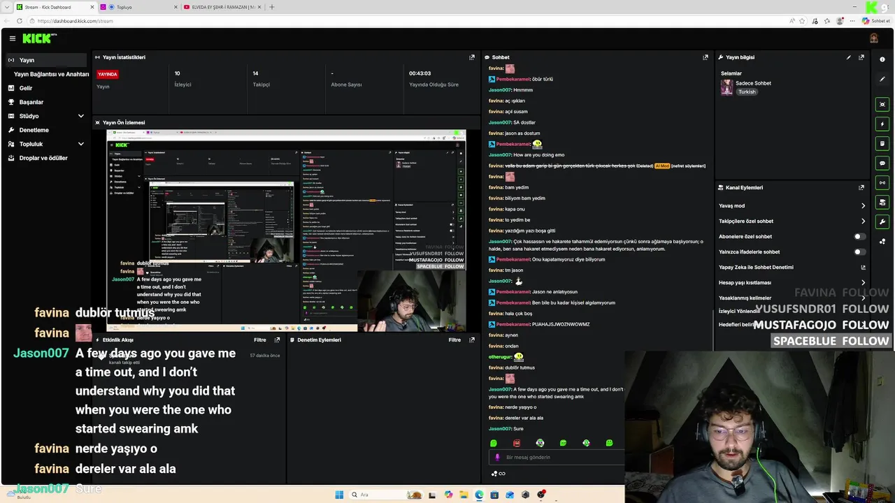Viewport: 895px width, 503px height.
Task: Select Yayın in sidebar
Action: pyautogui.click(x=46, y=60)
